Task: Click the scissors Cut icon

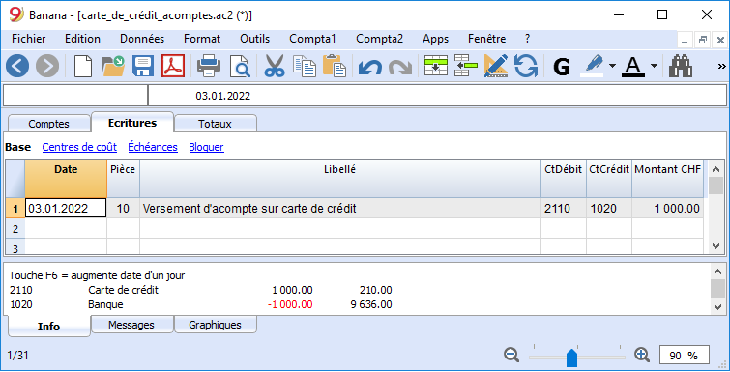Action: [275, 66]
